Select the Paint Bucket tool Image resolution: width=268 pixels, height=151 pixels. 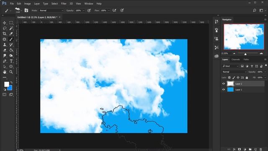11,50
